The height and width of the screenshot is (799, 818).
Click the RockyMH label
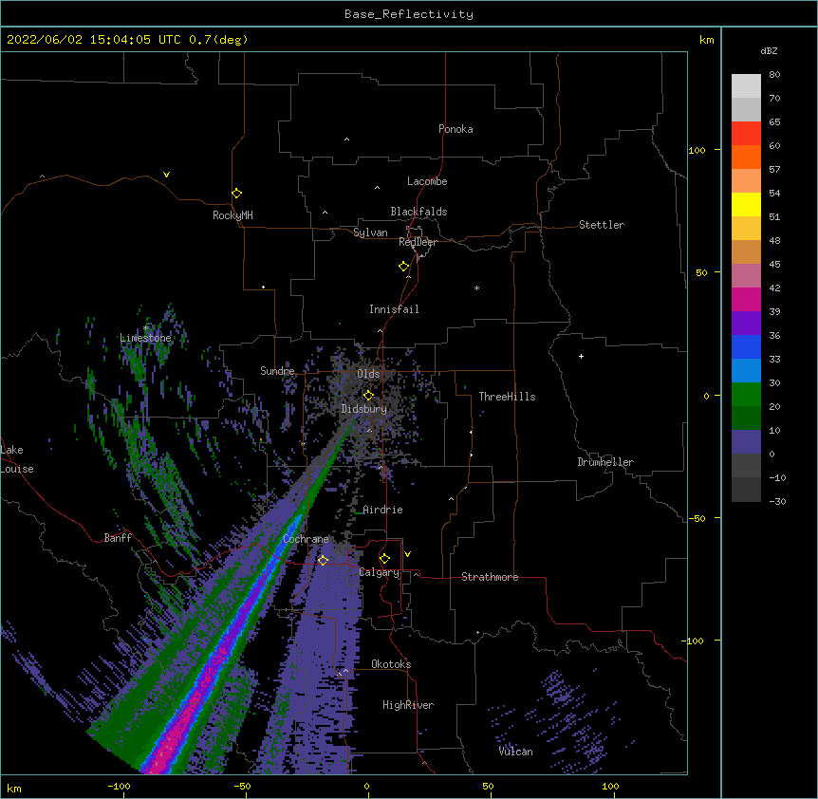[232, 215]
